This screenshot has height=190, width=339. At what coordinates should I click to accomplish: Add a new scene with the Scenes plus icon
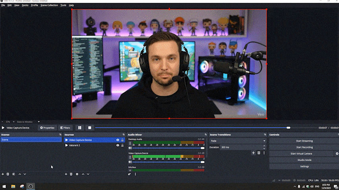(3, 174)
